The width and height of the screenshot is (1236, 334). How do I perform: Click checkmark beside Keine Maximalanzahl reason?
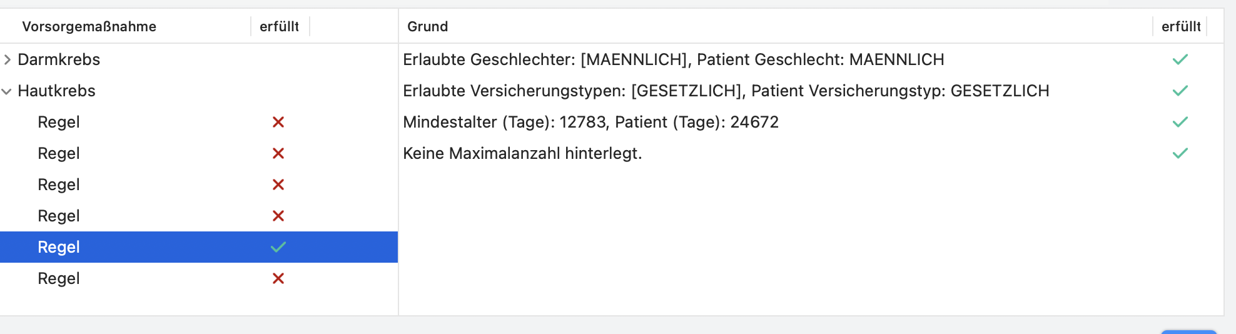(1180, 153)
